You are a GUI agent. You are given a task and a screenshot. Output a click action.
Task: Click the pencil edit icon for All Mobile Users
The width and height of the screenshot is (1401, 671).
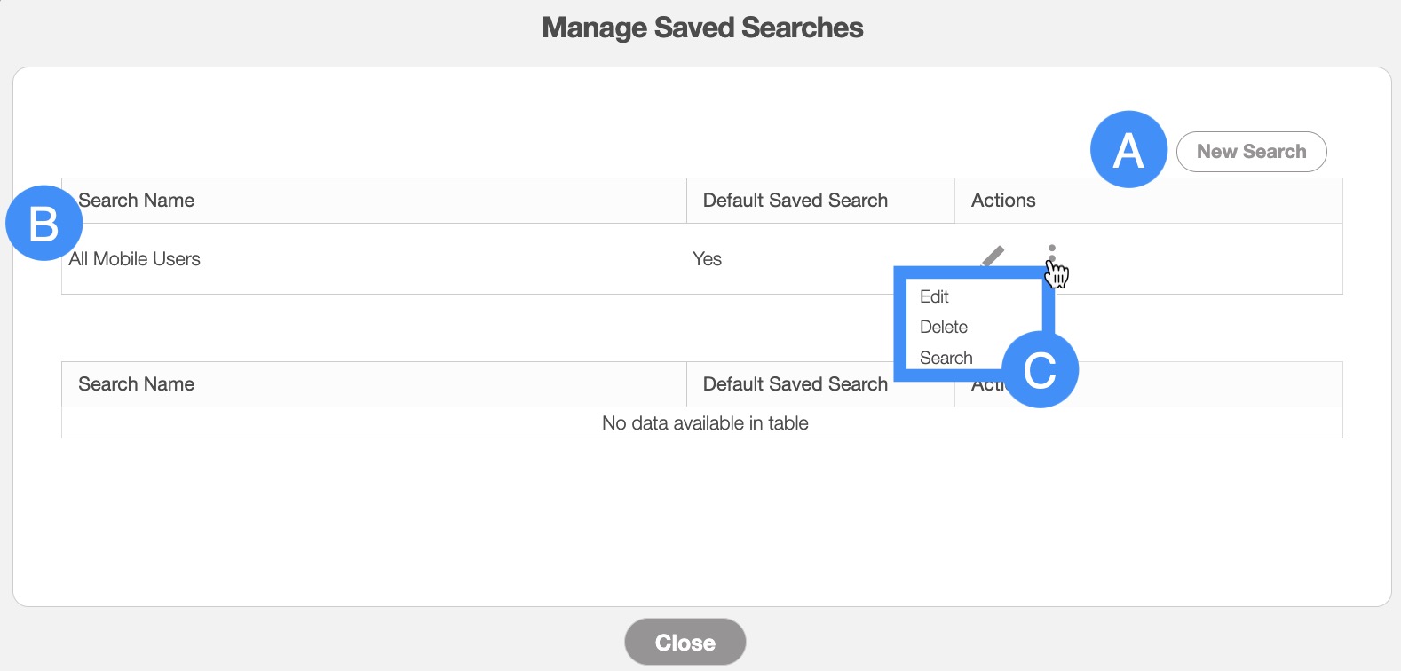click(x=993, y=256)
